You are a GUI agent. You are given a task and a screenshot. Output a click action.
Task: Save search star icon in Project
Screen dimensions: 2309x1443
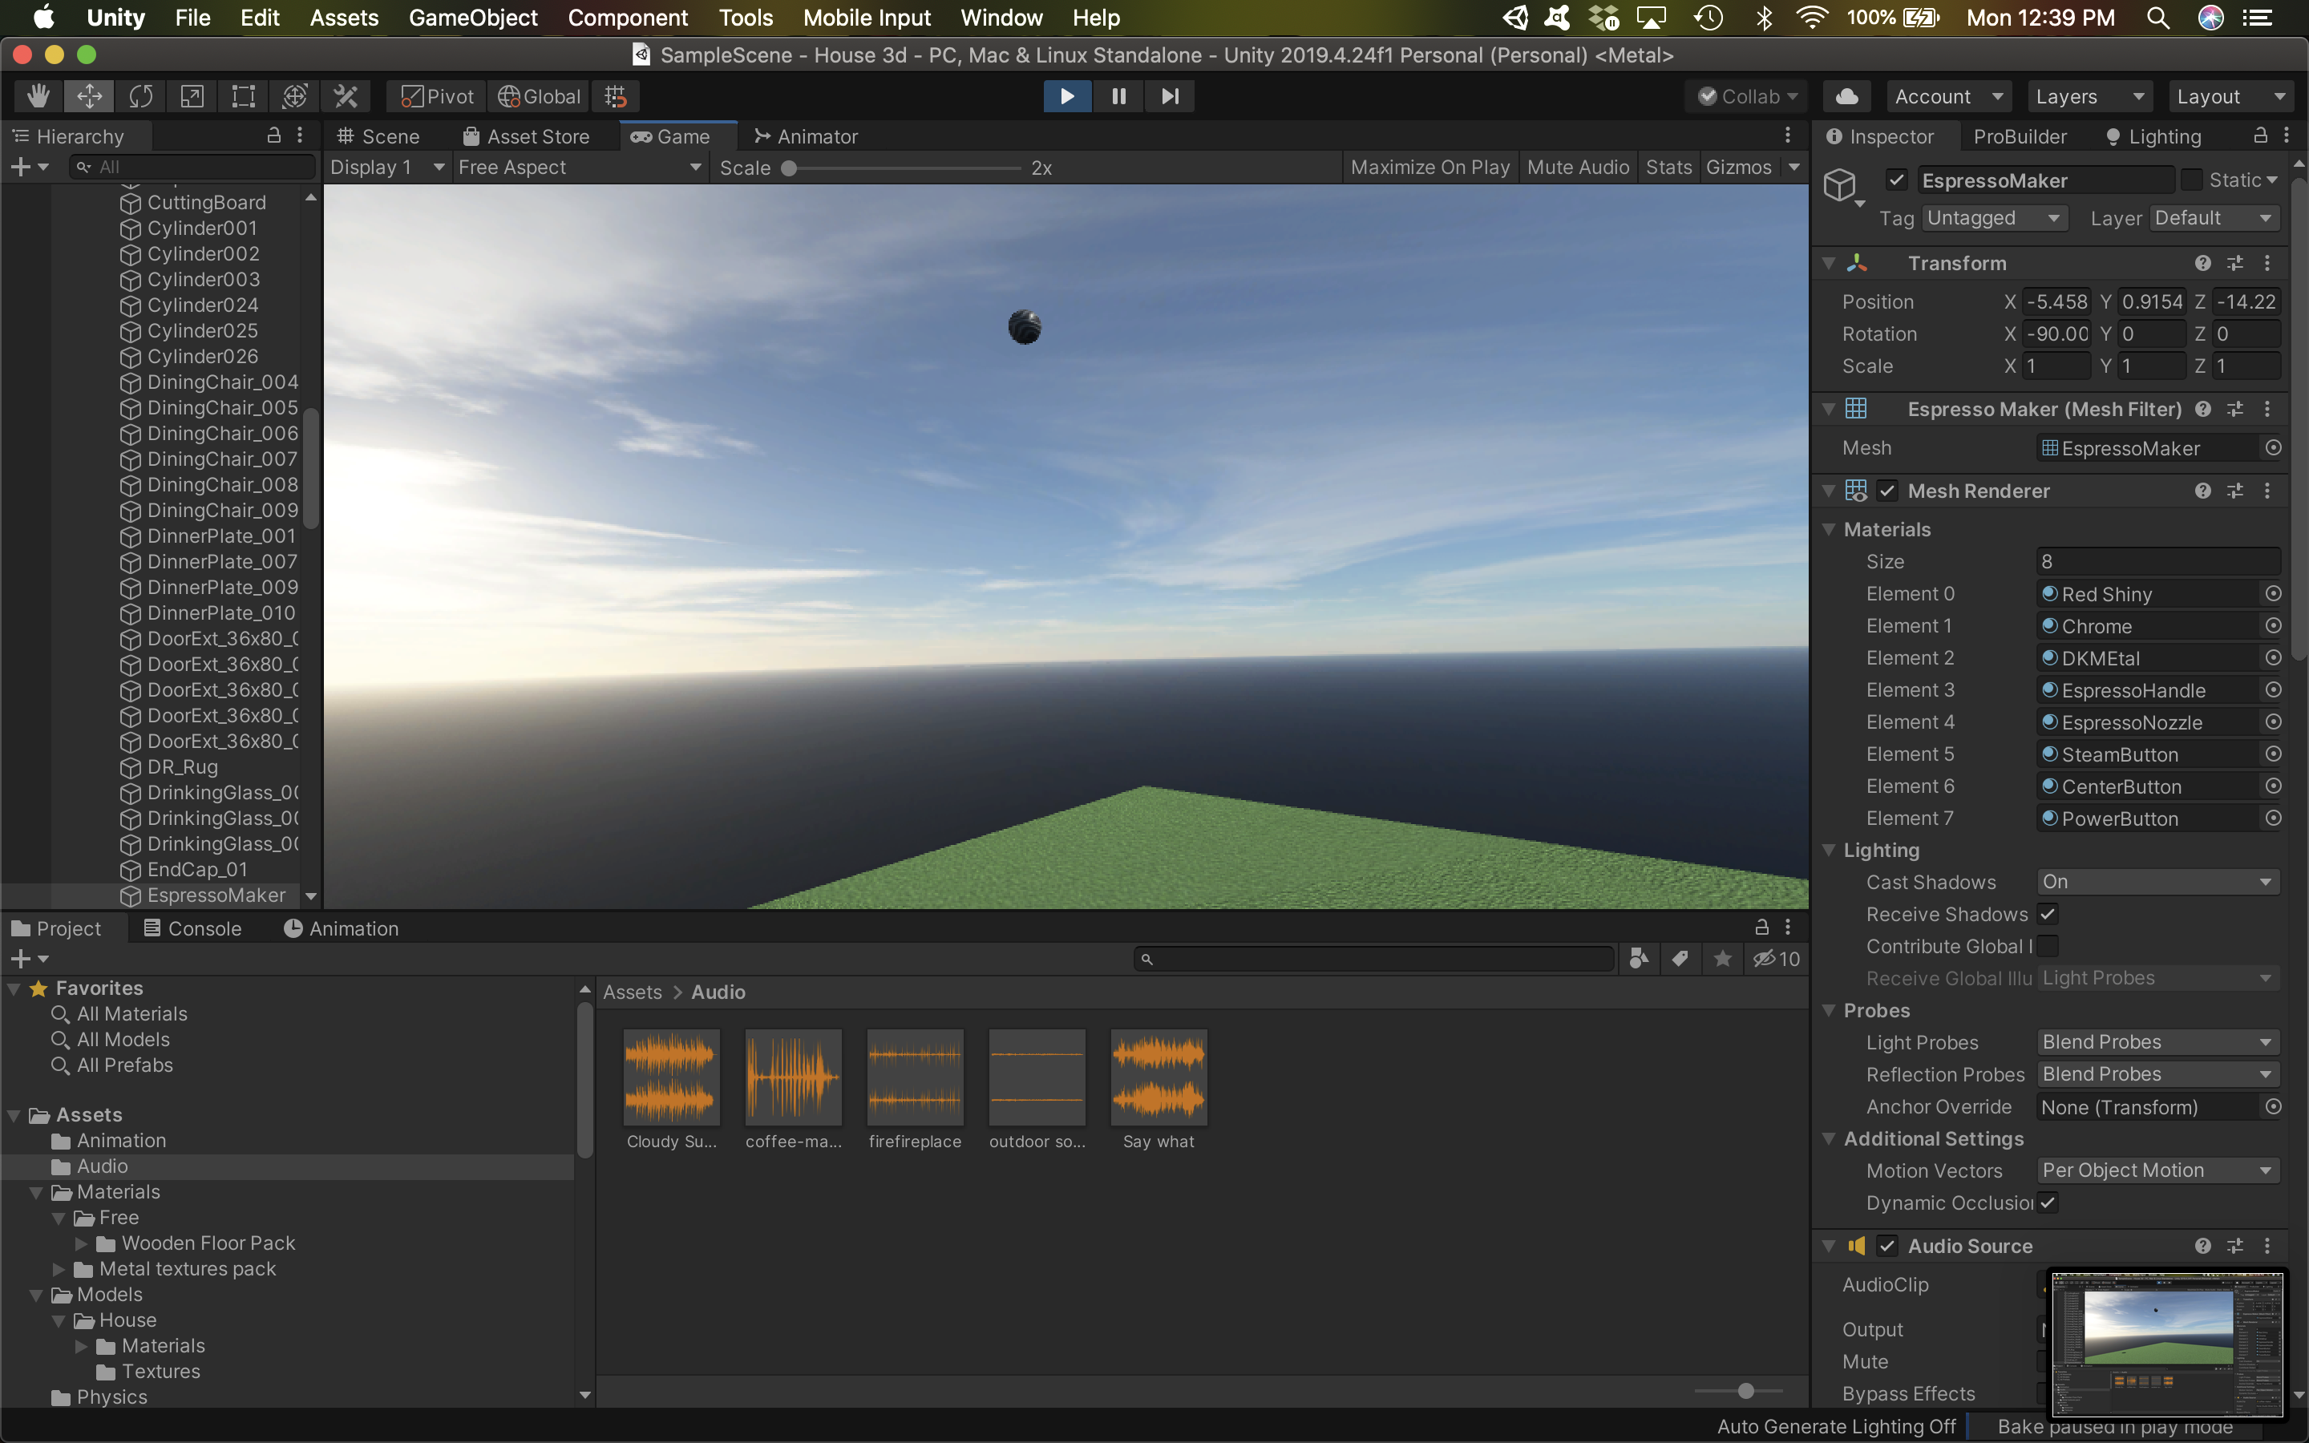[1722, 958]
